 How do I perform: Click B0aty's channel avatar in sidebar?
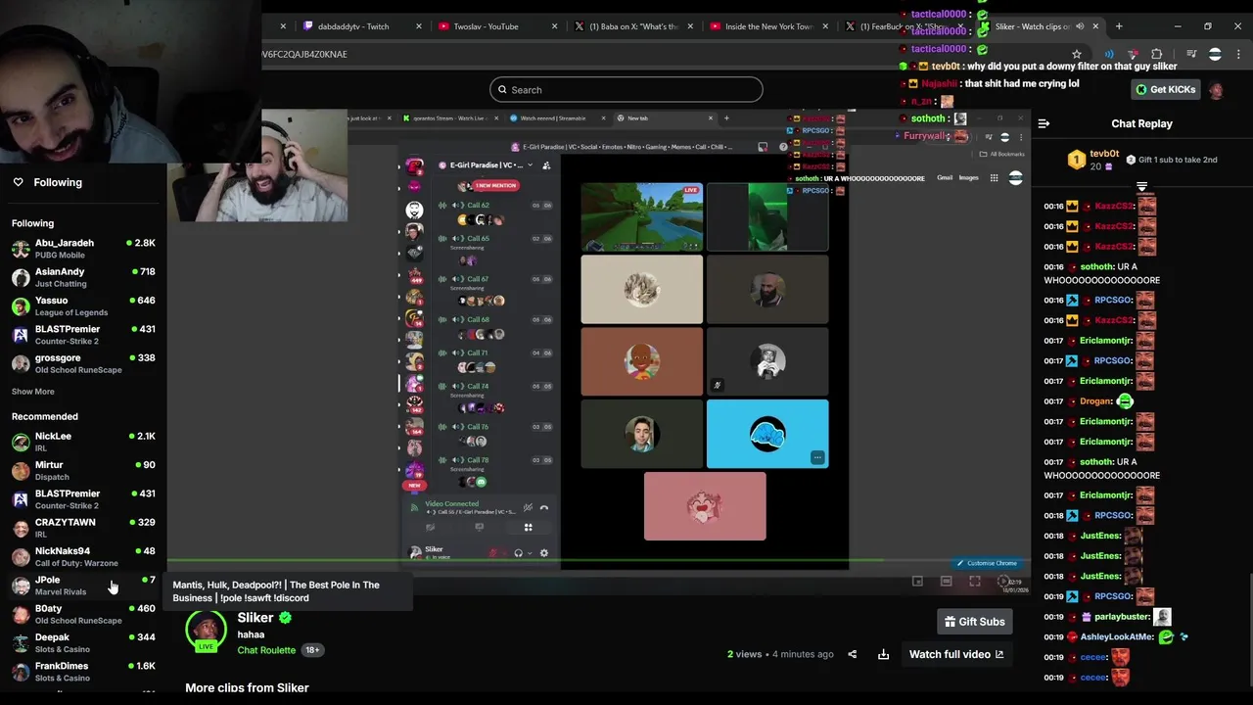tap(21, 614)
